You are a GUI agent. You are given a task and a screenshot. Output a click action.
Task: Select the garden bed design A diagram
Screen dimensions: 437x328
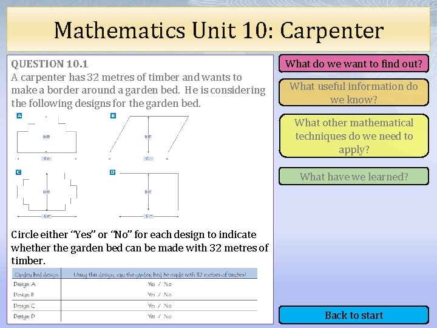pos(47,137)
